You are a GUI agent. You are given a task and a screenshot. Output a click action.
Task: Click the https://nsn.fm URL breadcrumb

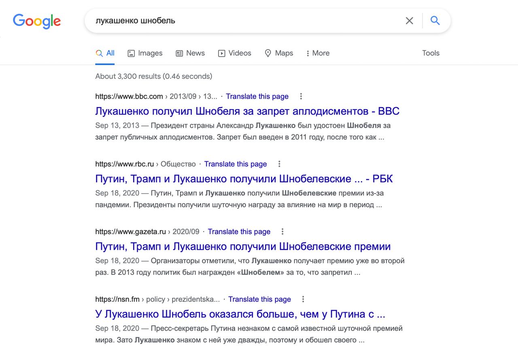point(117,299)
